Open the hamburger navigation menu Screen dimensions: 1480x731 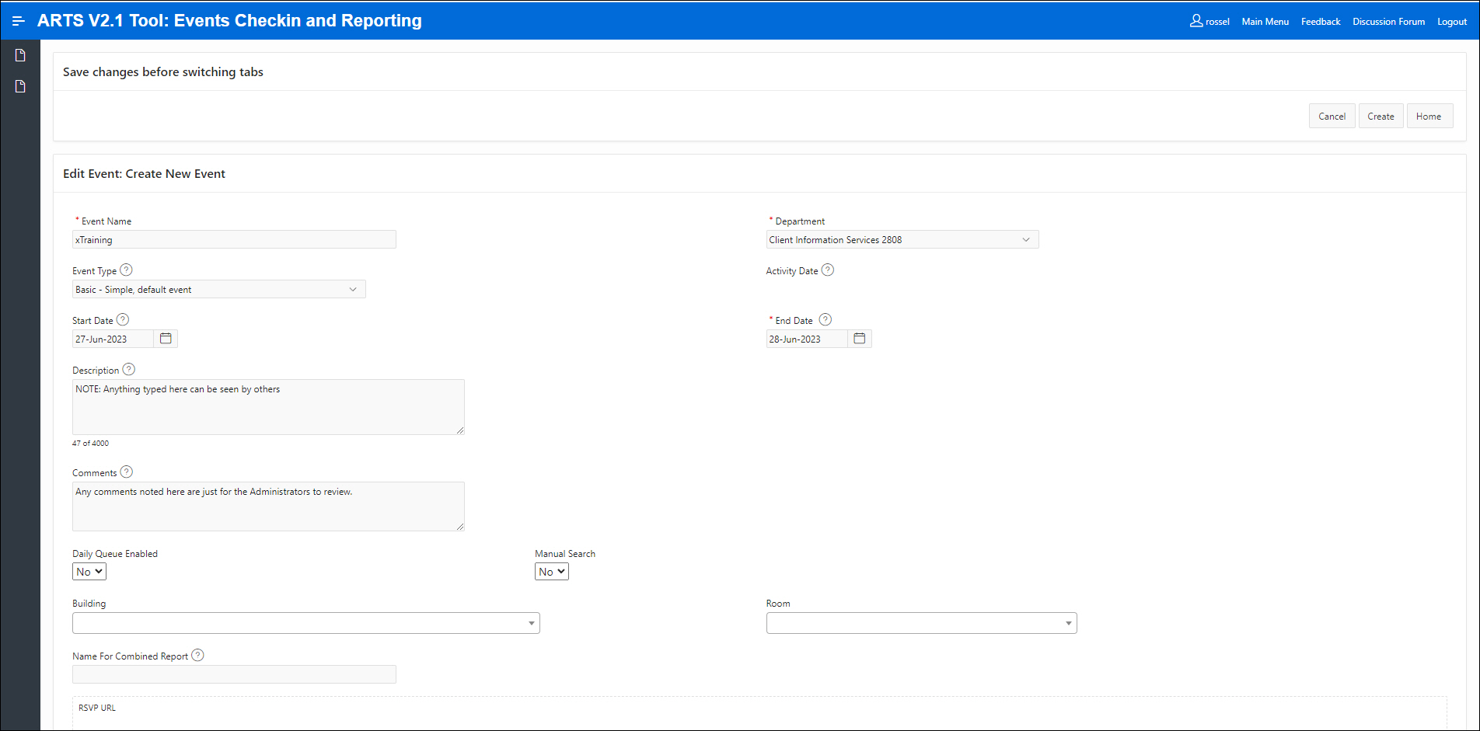click(x=19, y=21)
